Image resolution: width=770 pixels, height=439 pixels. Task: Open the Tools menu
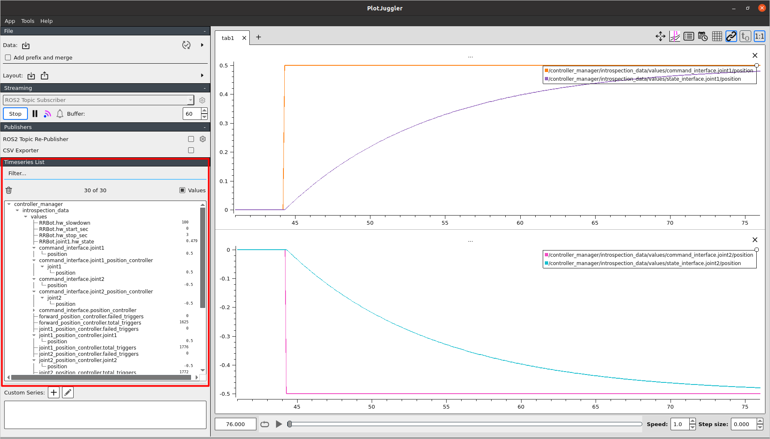[27, 21]
